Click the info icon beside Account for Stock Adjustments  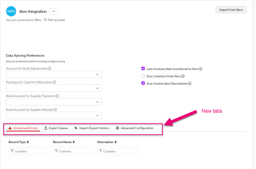coord(49,68)
